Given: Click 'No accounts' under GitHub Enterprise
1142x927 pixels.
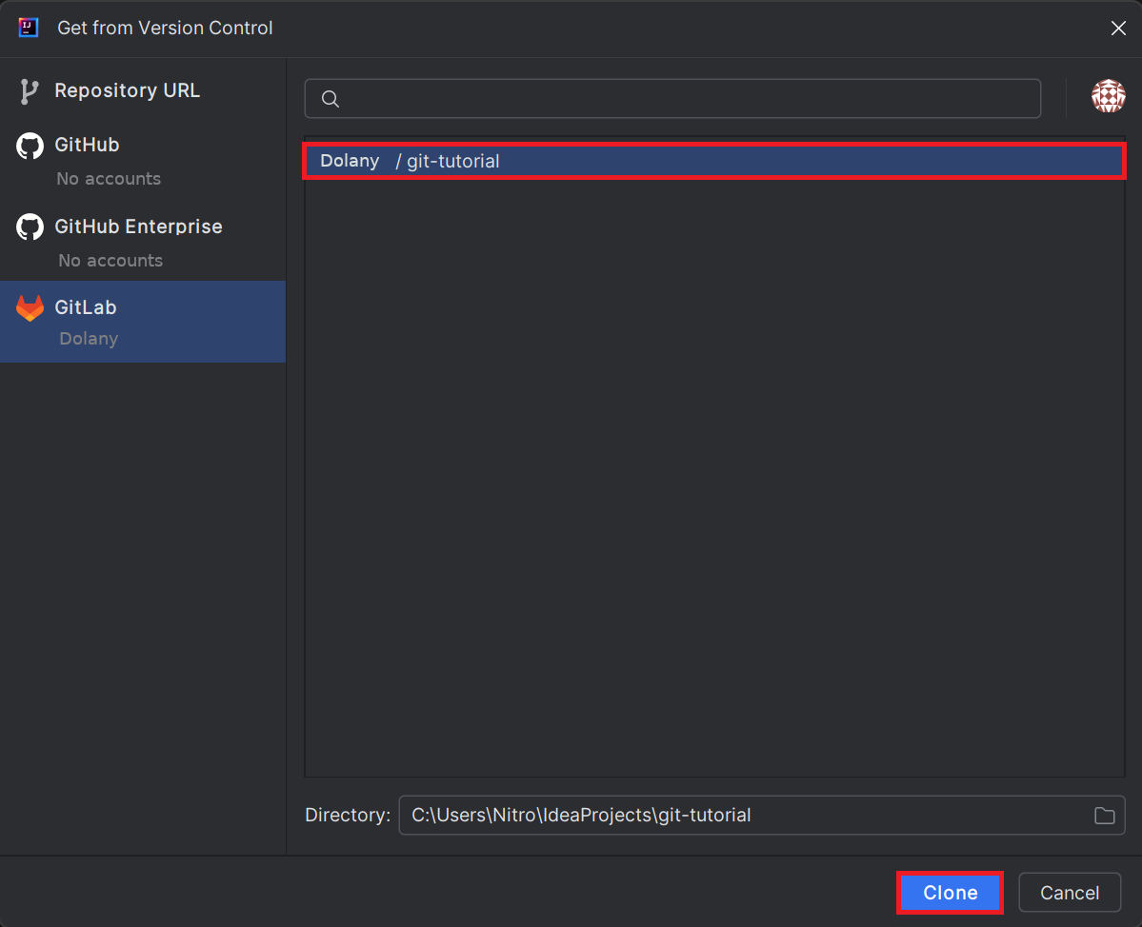Looking at the screenshot, I should 110,261.
